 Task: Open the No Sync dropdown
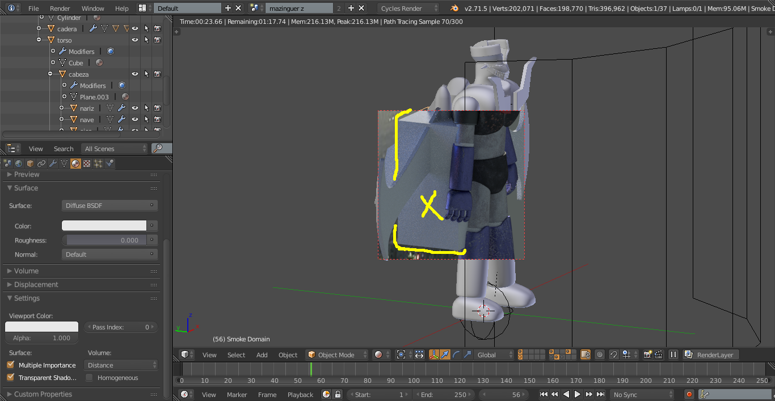click(x=641, y=394)
